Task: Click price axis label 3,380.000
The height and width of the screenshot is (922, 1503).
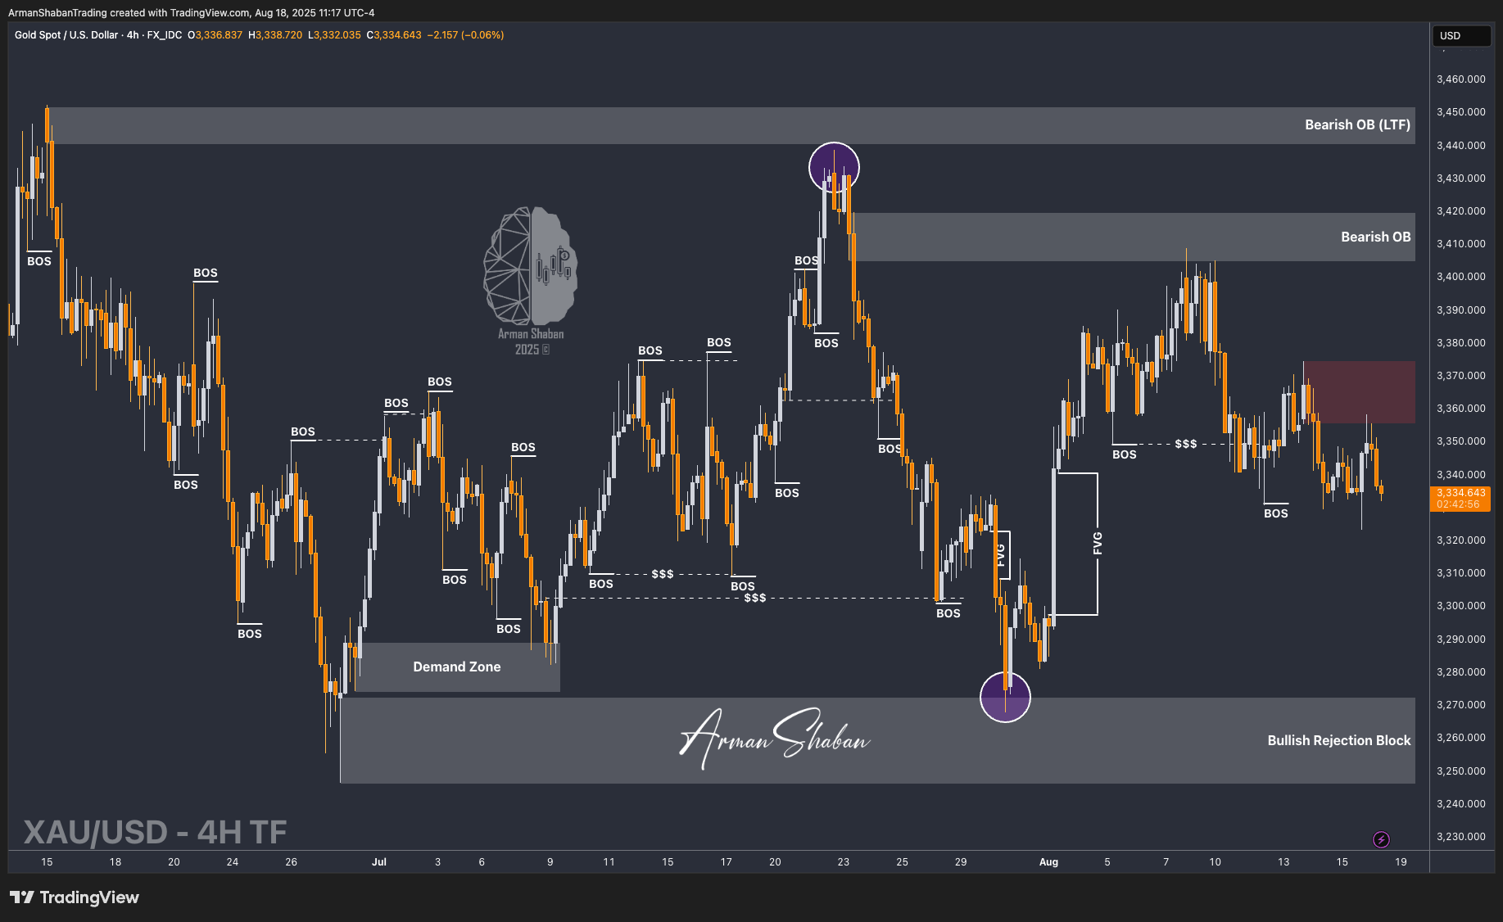Action: 1460,343
